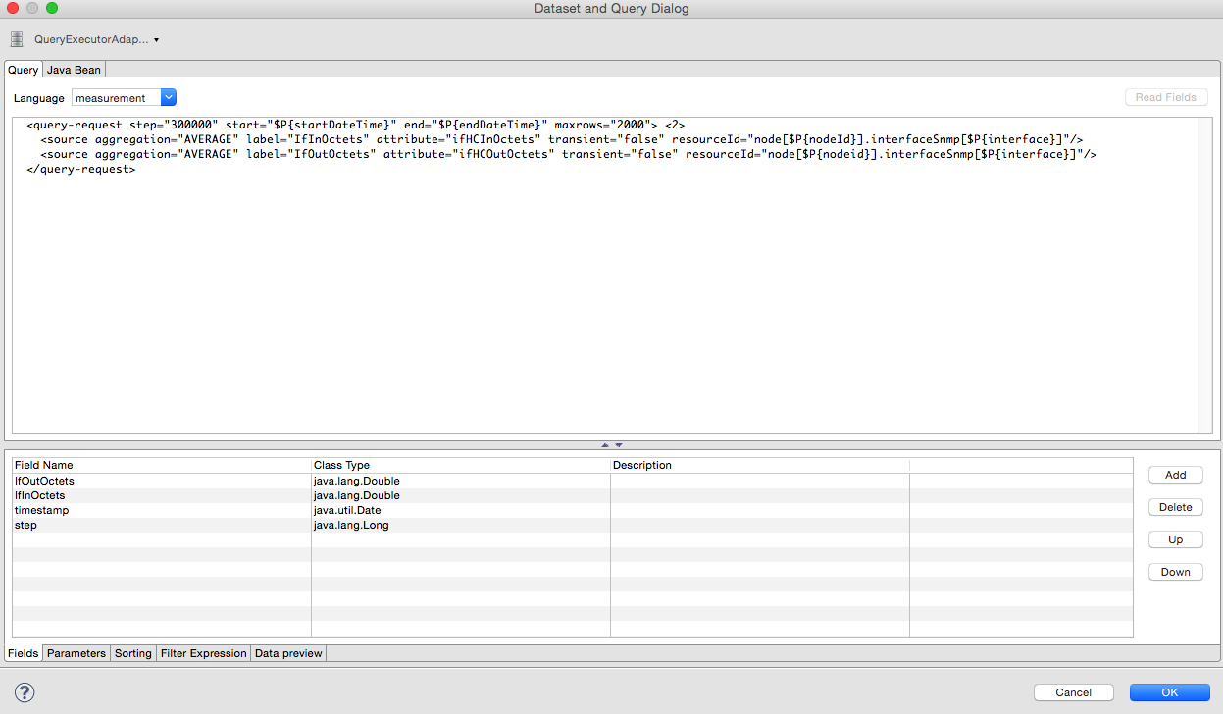The image size is (1223, 714).
Task: Click the Read Fields button
Action: coord(1166,96)
